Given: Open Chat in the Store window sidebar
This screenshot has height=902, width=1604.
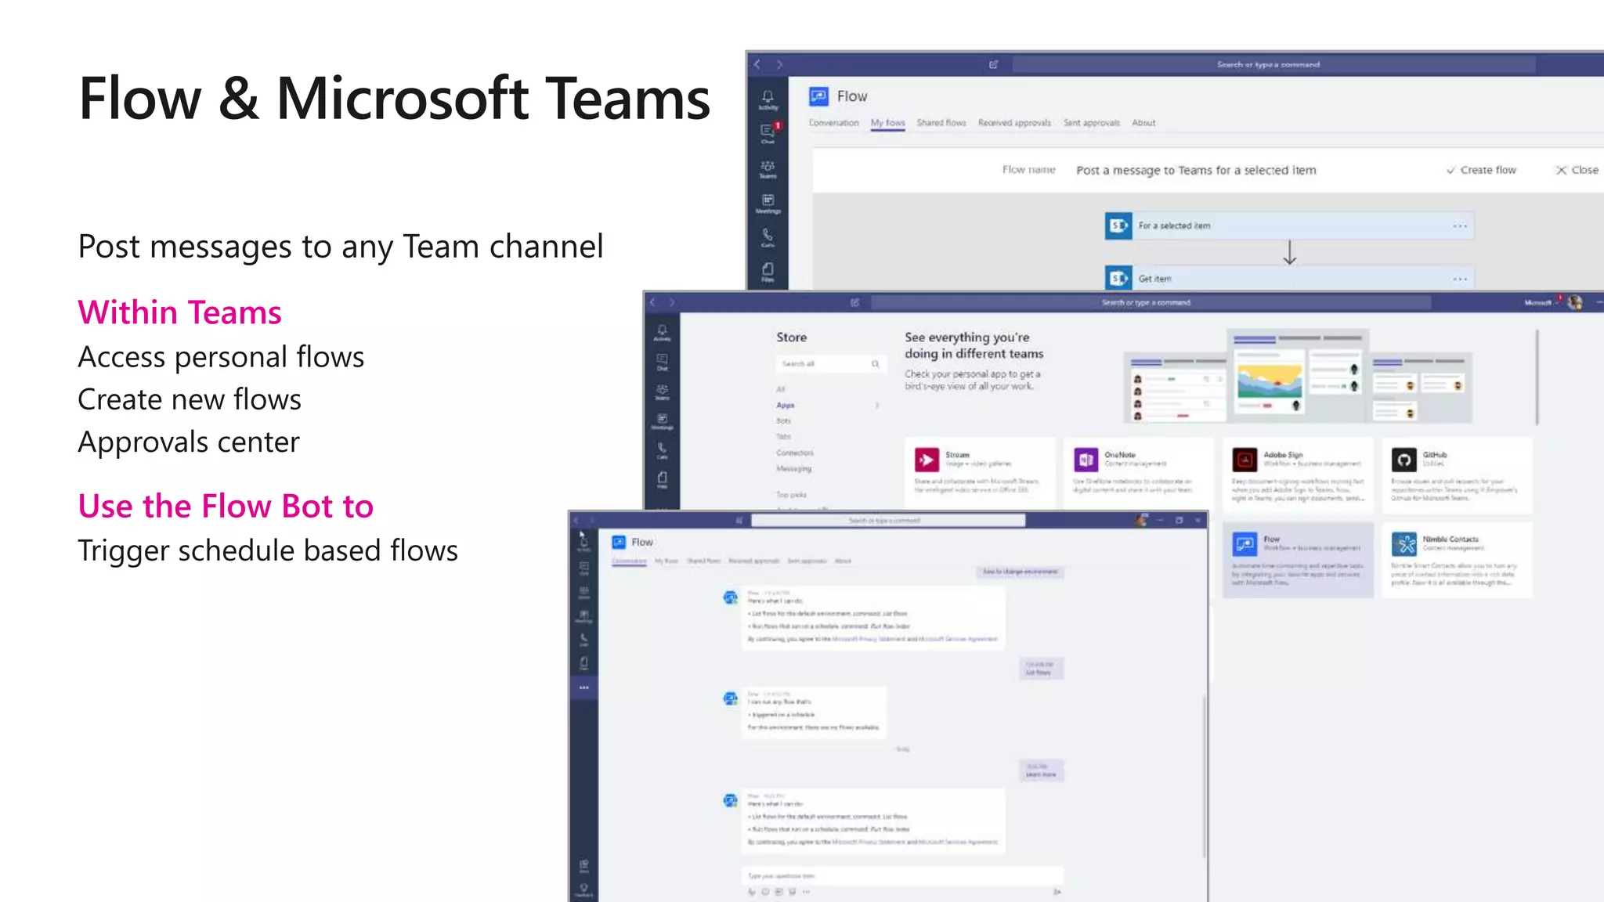Looking at the screenshot, I should tap(662, 362).
